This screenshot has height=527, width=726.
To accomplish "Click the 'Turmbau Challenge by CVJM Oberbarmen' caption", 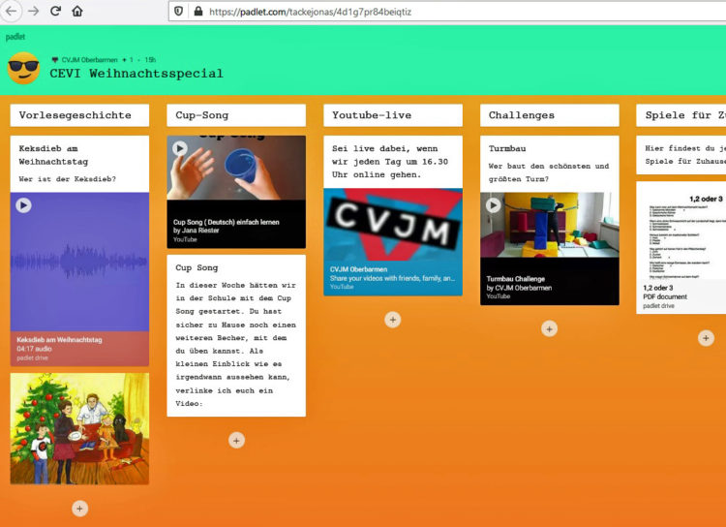I will click(519, 283).
